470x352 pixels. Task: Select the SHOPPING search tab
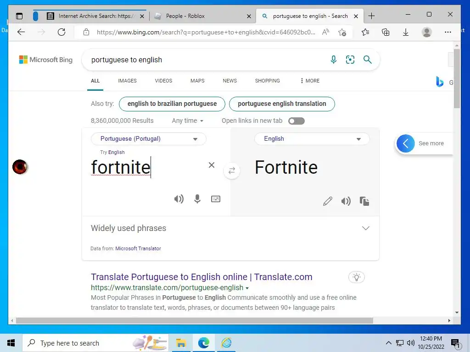(268, 81)
